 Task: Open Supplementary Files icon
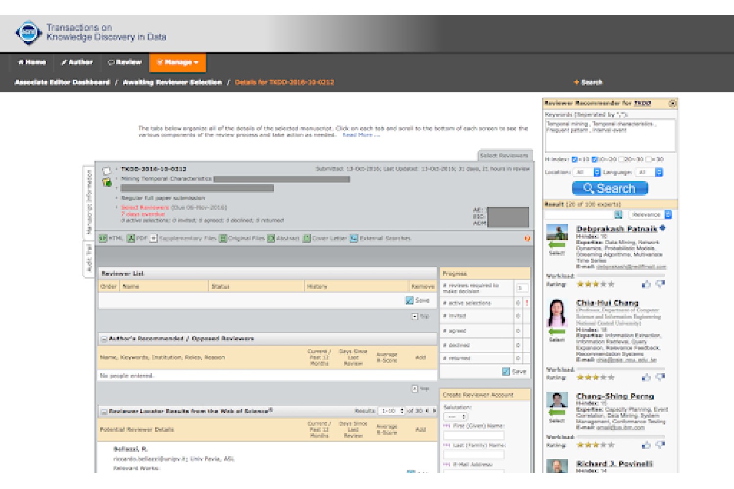coord(153,238)
